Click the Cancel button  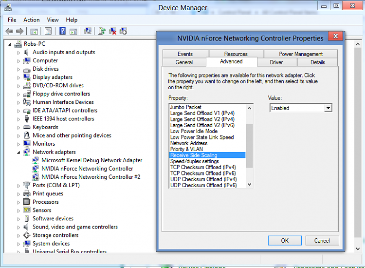coord(322,241)
